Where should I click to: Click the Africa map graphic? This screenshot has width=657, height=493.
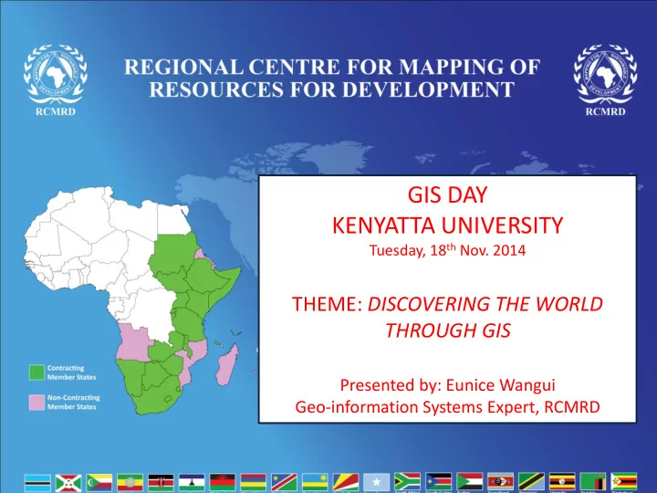coord(132,300)
